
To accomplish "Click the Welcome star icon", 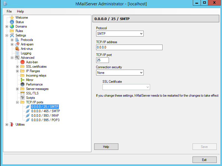I will (12, 18).
